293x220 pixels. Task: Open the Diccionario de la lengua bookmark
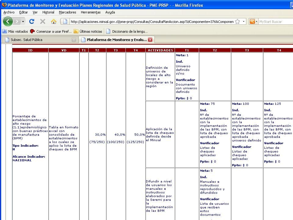(127, 31)
